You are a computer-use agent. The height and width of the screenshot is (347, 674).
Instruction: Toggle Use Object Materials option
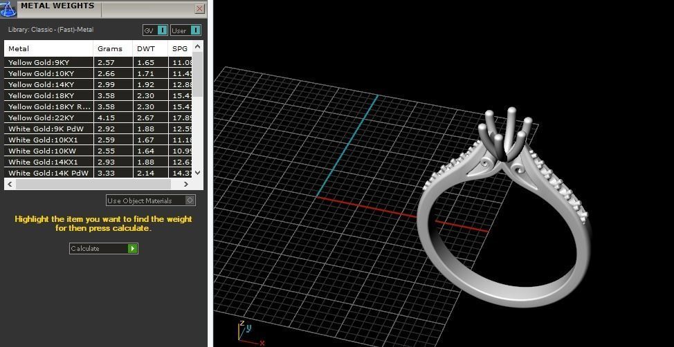point(151,200)
